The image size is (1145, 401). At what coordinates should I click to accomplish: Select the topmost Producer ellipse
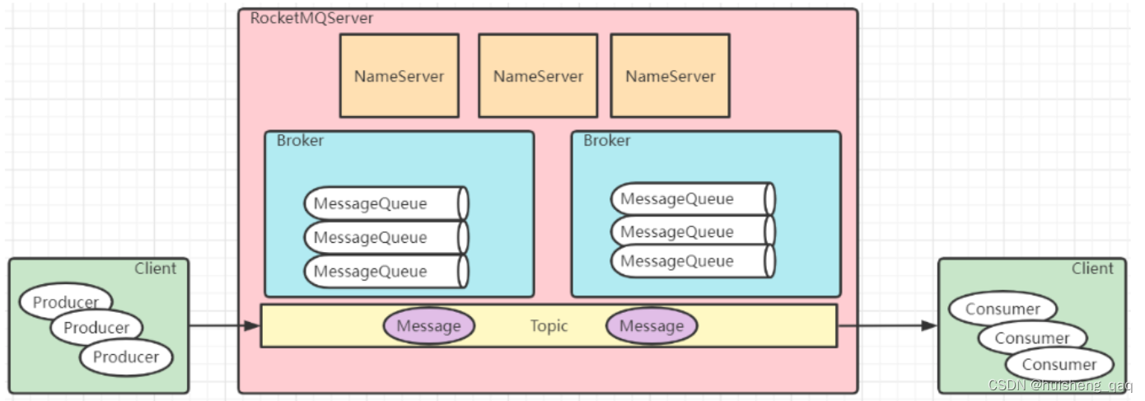click(66, 302)
